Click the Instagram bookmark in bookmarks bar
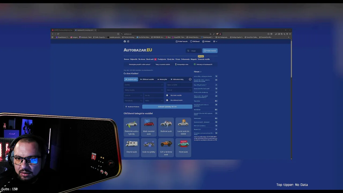The image size is (343, 193). pos(74,37)
